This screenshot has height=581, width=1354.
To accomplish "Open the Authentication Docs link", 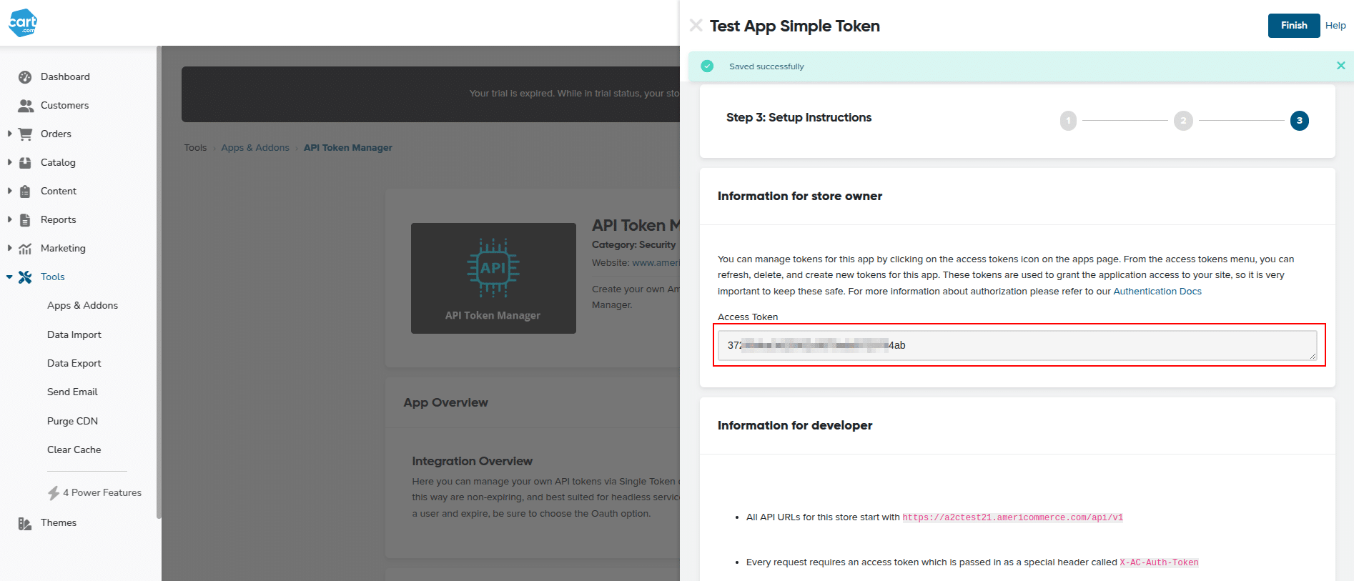I will [1157, 292].
